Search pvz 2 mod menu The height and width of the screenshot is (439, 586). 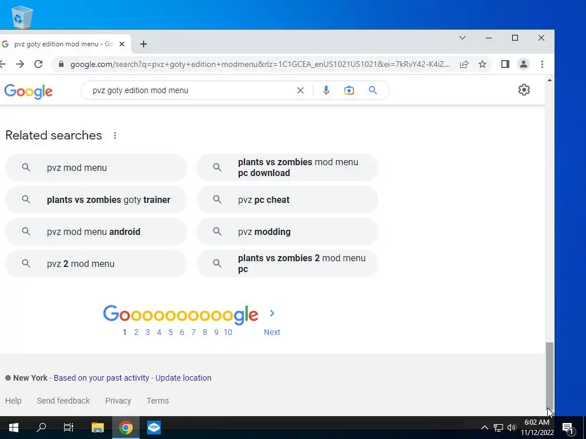pyautogui.click(x=96, y=264)
